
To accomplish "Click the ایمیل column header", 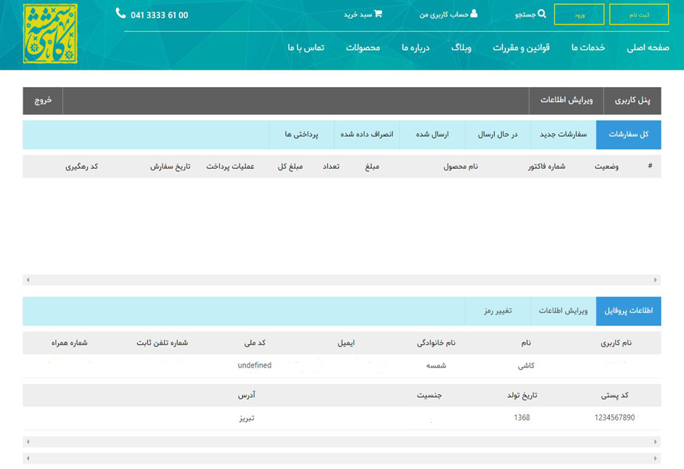I will point(346,343).
